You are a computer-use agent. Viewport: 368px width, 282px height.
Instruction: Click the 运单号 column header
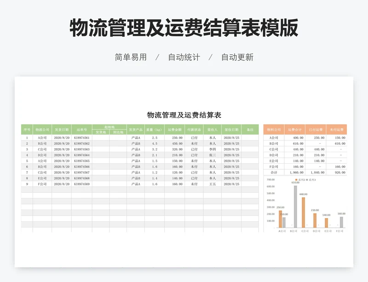point(80,129)
